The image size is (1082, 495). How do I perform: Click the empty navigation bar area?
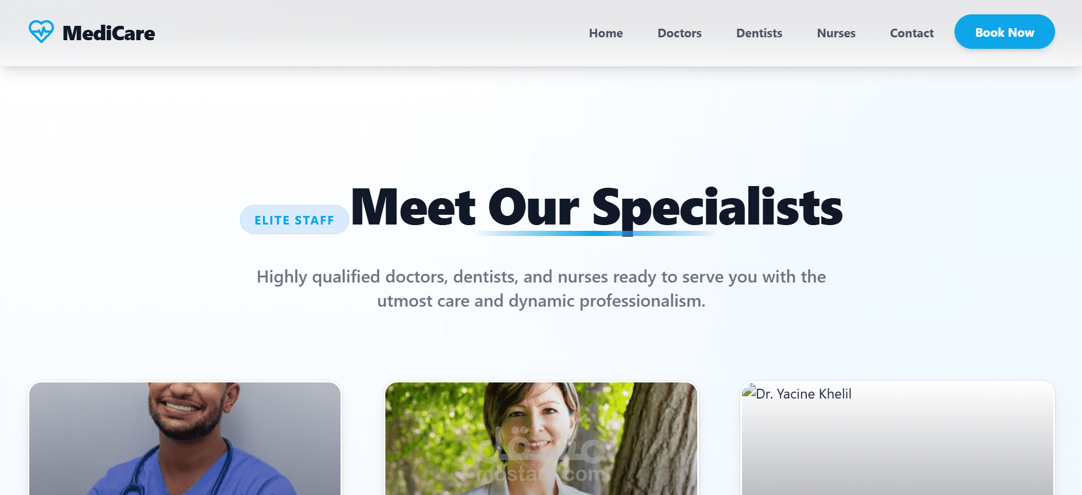[368, 33]
